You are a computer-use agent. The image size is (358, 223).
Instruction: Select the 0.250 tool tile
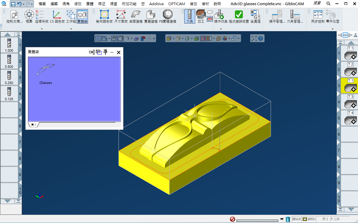pyautogui.click(x=9, y=77)
